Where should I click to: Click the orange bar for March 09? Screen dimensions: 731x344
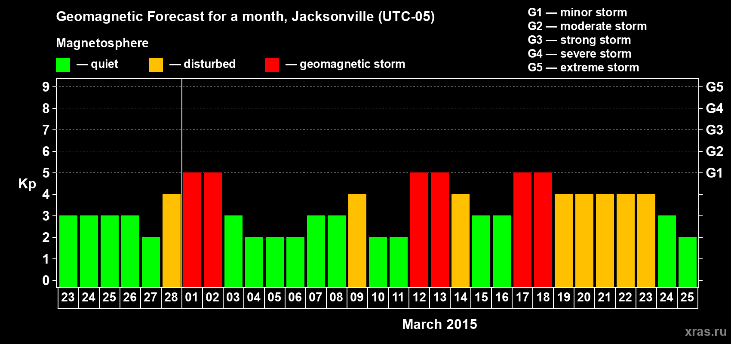click(357, 240)
